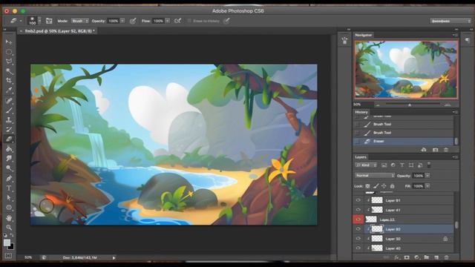Screen dimensions: 475x267
Task: Select the Eyedropper tool
Action: tap(9, 90)
